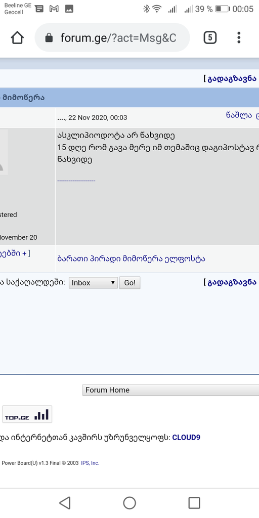The height and width of the screenshot is (518, 259).
Task: Tap the Chrome home icon
Action: (17, 37)
